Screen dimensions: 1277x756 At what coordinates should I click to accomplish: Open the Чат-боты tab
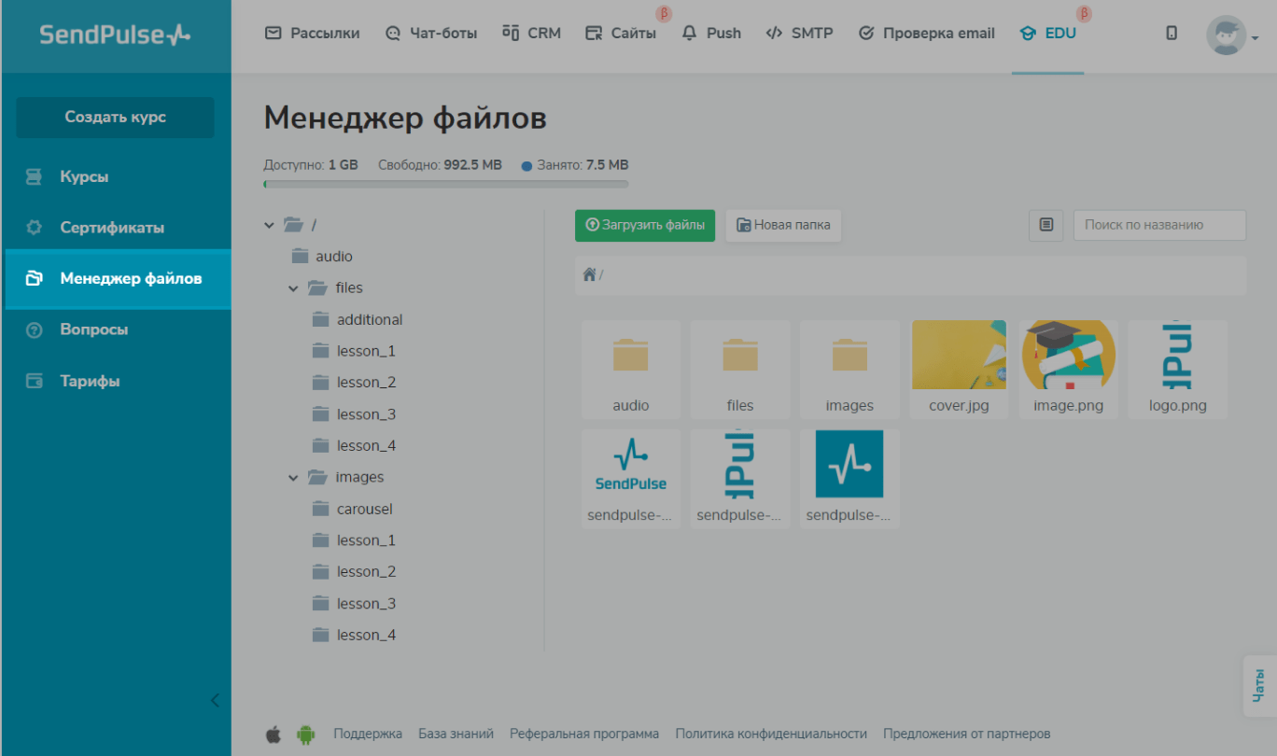[431, 34]
